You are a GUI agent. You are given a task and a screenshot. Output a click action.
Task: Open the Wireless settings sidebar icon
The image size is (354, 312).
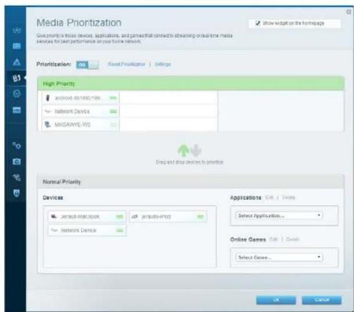(16, 177)
